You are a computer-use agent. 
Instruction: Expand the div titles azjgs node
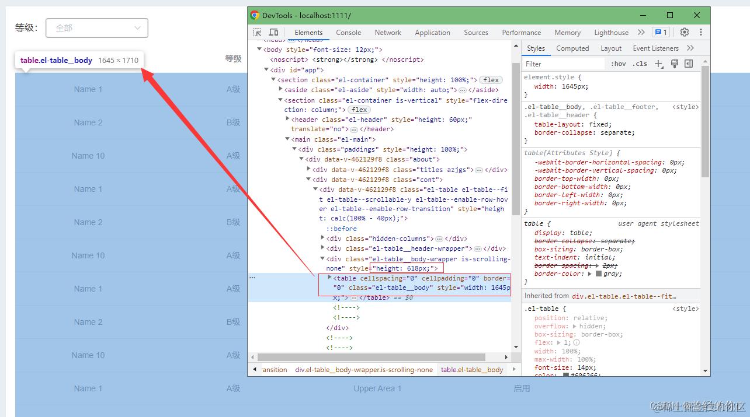[308, 169]
